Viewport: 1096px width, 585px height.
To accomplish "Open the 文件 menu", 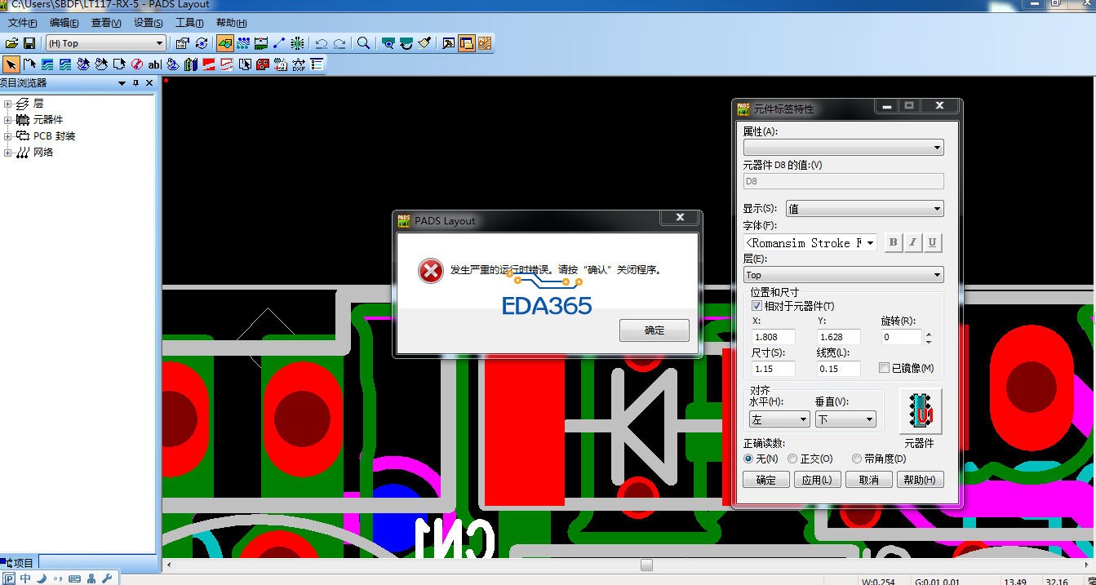I will [22, 23].
